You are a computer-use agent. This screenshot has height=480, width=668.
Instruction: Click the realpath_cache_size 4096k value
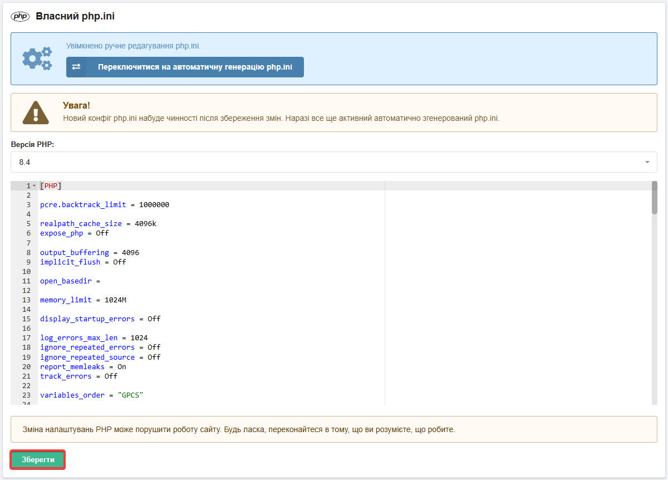pyautogui.click(x=146, y=224)
